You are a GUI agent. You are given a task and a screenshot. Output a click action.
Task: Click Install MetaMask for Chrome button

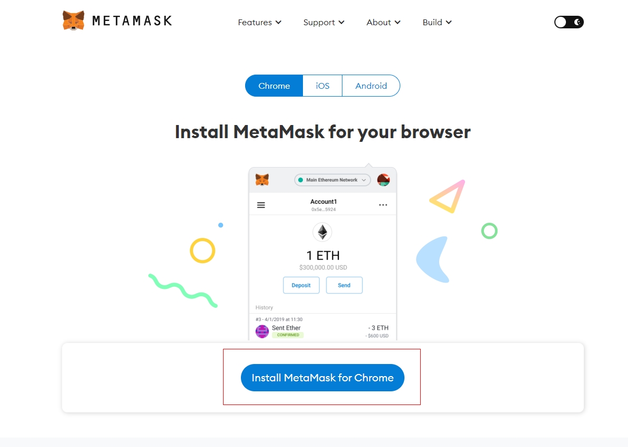point(322,378)
